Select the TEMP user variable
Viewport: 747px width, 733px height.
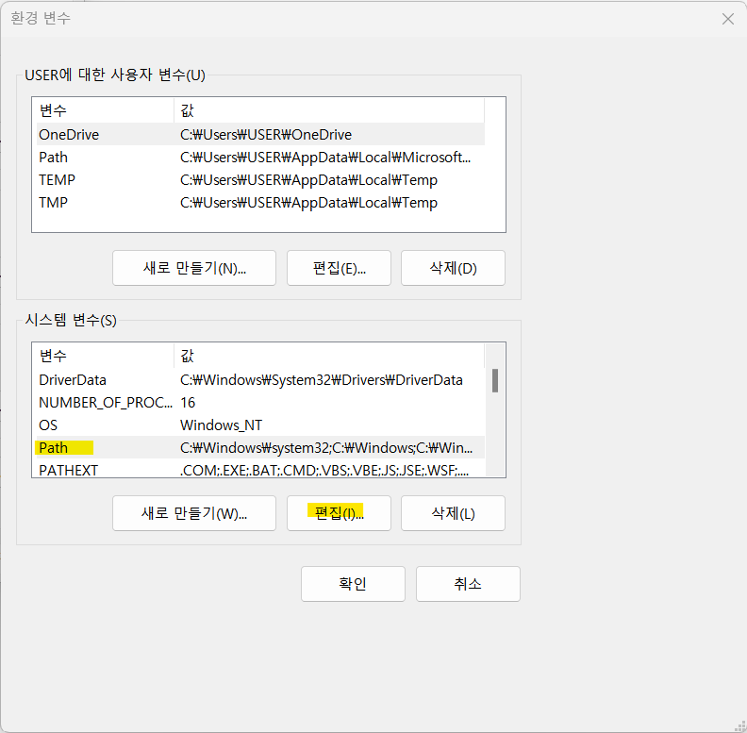(x=260, y=179)
